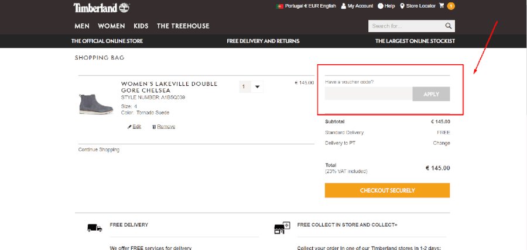527x250 pixels.
Task: Open the Store Locator pin
Action: point(402,6)
